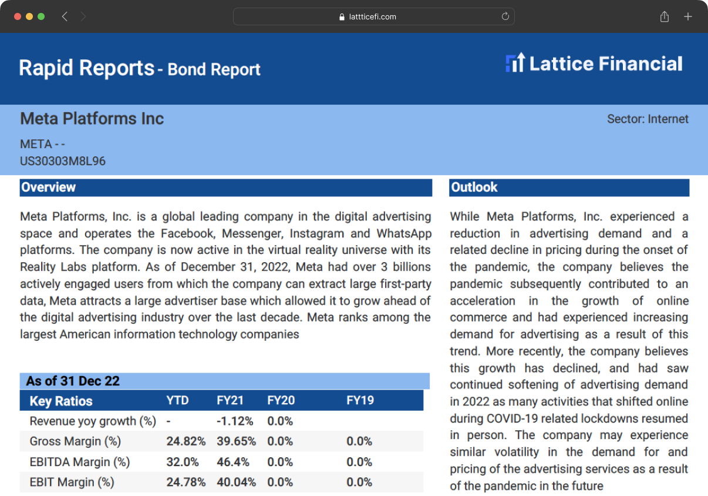The image size is (708, 496).
Task: Click the FY21 column header
Action: pos(230,401)
